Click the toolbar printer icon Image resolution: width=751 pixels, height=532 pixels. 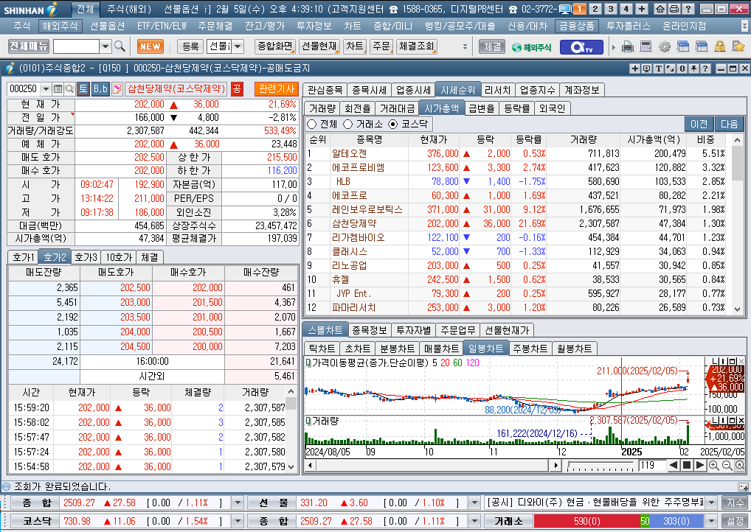click(627, 46)
